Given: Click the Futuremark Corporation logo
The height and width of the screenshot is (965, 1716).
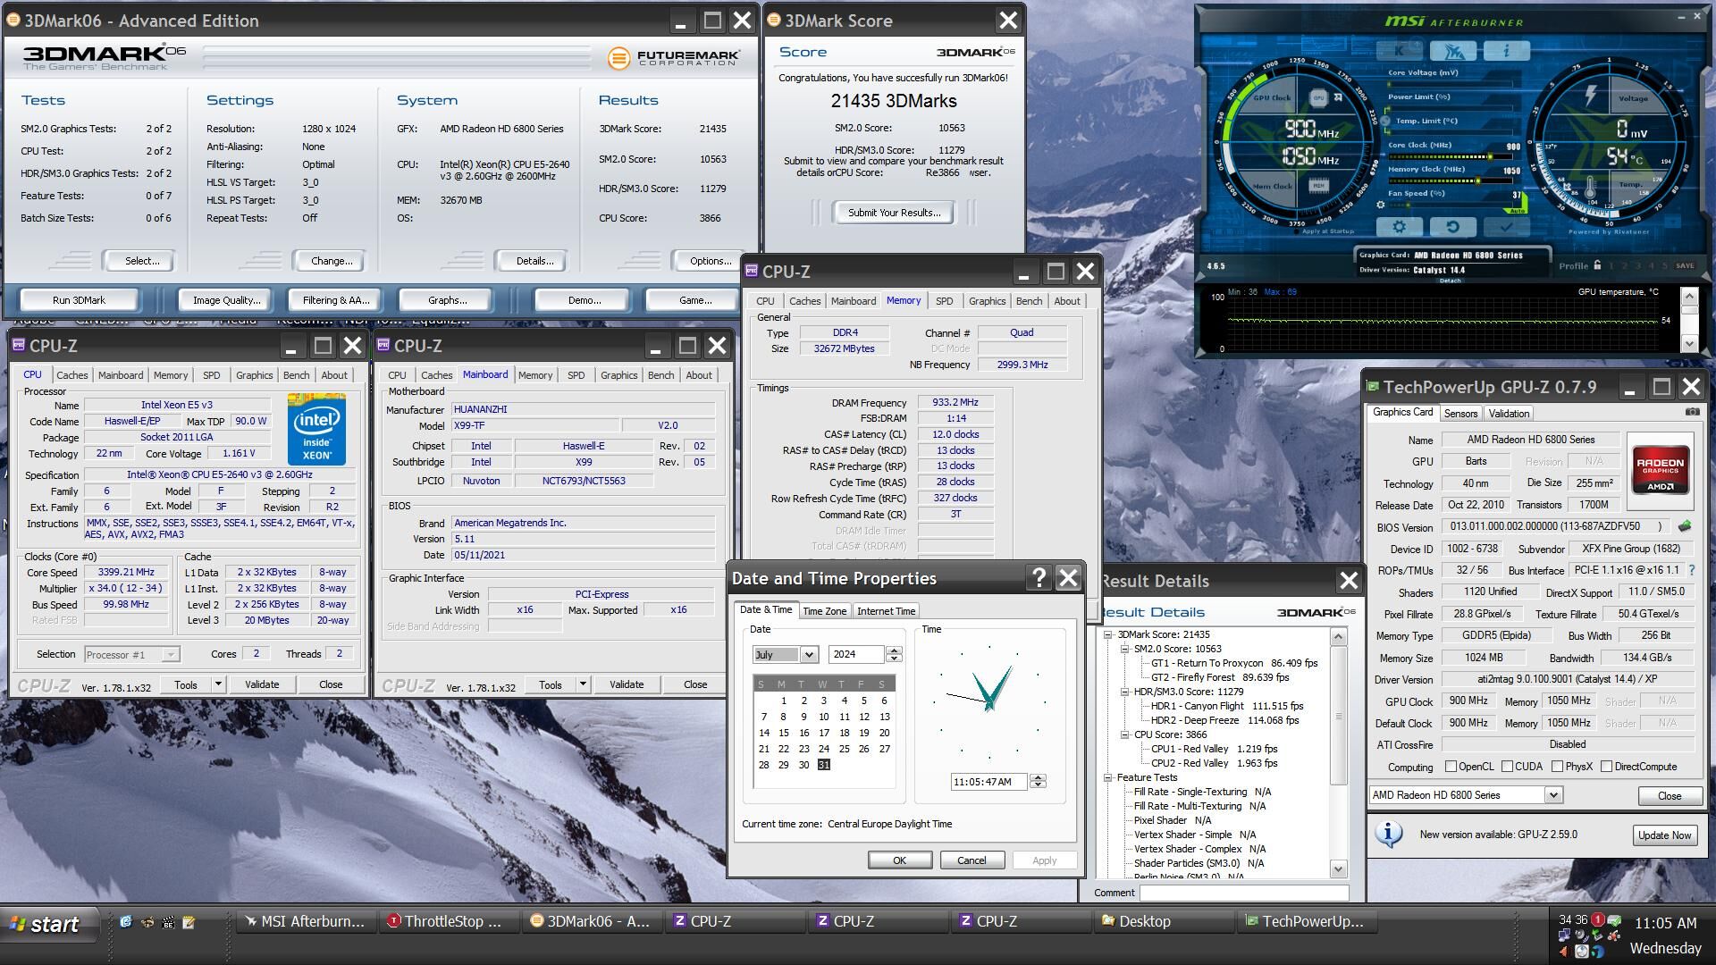Looking at the screenshot, I should tap(674, 58).
